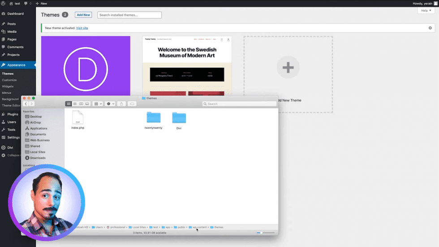Open Media in the WordPress sidebar
This screenshot has width=439, height=247.
point(12,32)
